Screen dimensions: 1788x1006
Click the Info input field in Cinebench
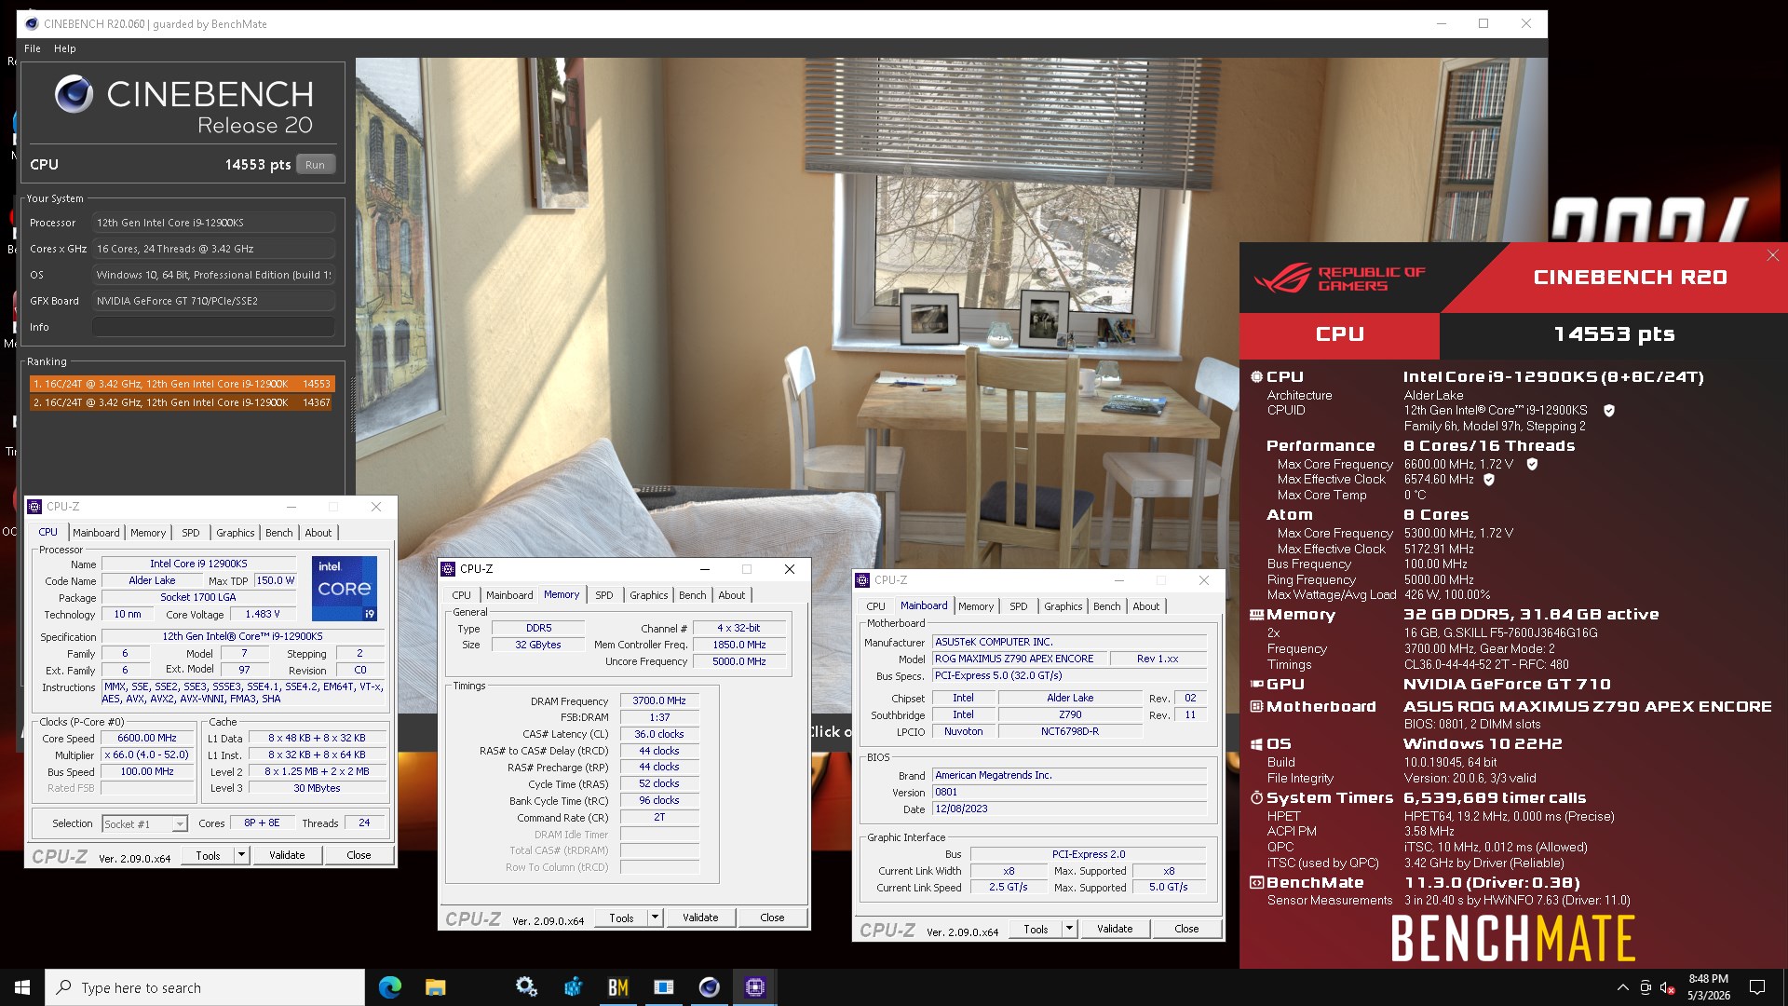pos(213,327)
